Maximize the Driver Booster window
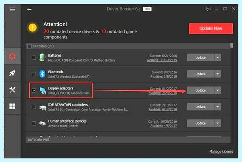This screenshot has width=242, height=162. click(x=225, y=9)
